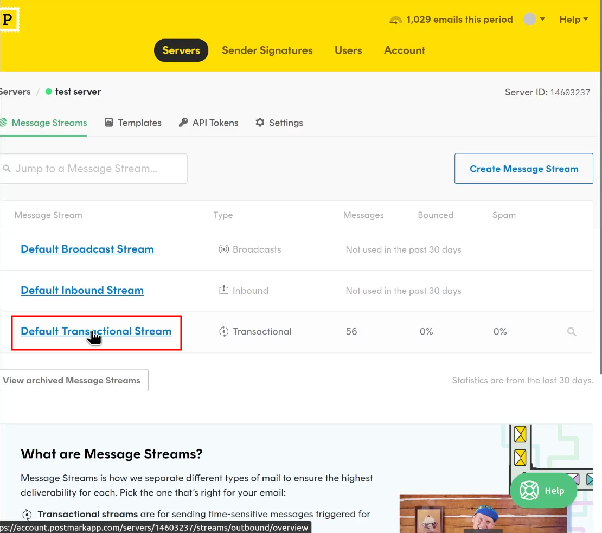Click the Postmark logo icon
Viewport: 602px width, 533px height.
click(x=9, y=19)
